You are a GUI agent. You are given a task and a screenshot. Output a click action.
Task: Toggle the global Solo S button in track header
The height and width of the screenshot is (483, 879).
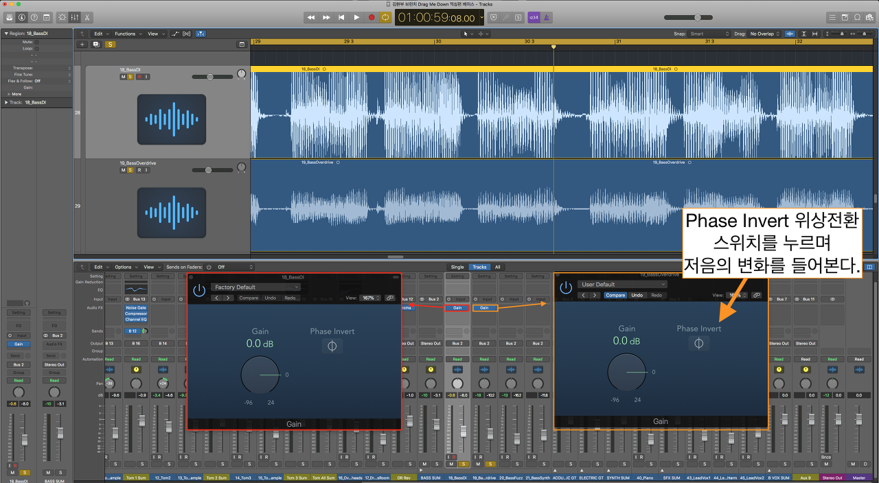pos(110,45)
